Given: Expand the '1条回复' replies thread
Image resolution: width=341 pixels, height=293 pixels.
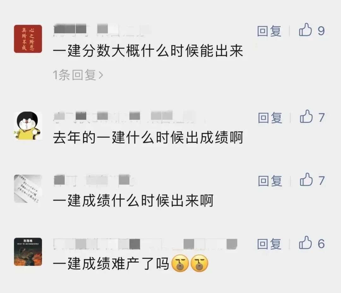Looking at the screenshot, I should pos(78,75).
